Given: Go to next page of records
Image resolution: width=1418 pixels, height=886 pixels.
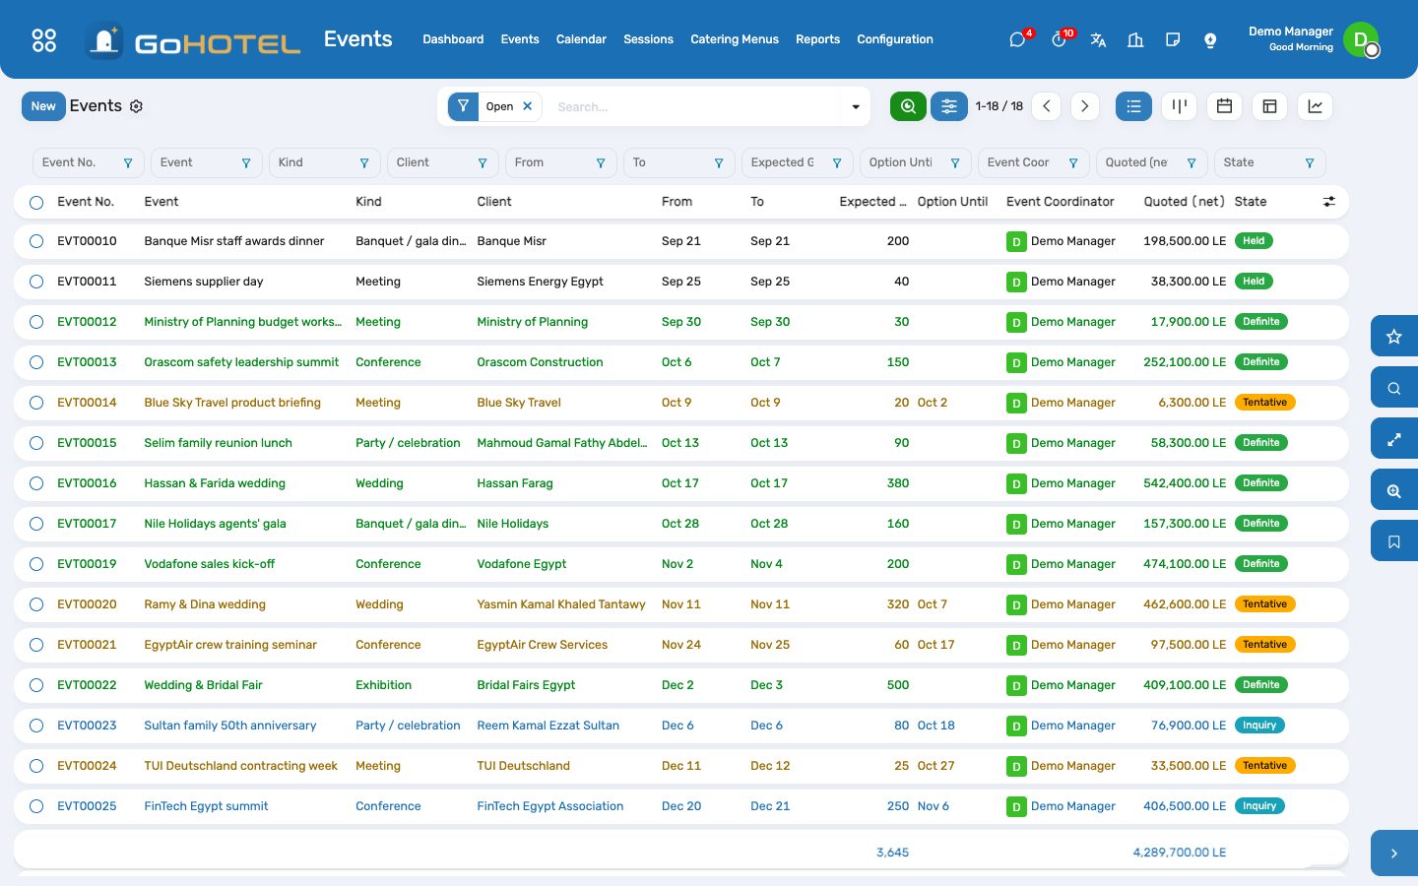Looking at the screenshot, I should (x=1084, y=106).
